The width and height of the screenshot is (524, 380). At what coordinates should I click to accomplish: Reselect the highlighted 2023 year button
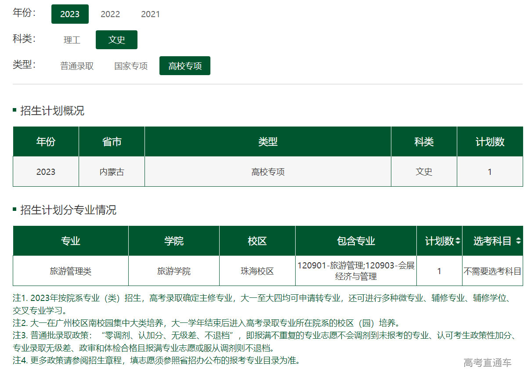(x=70, y=14)
